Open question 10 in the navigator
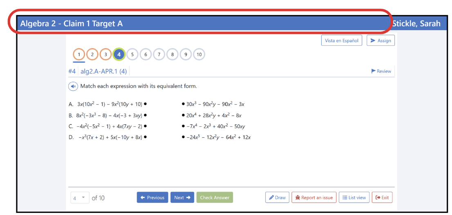 (199, 54)
